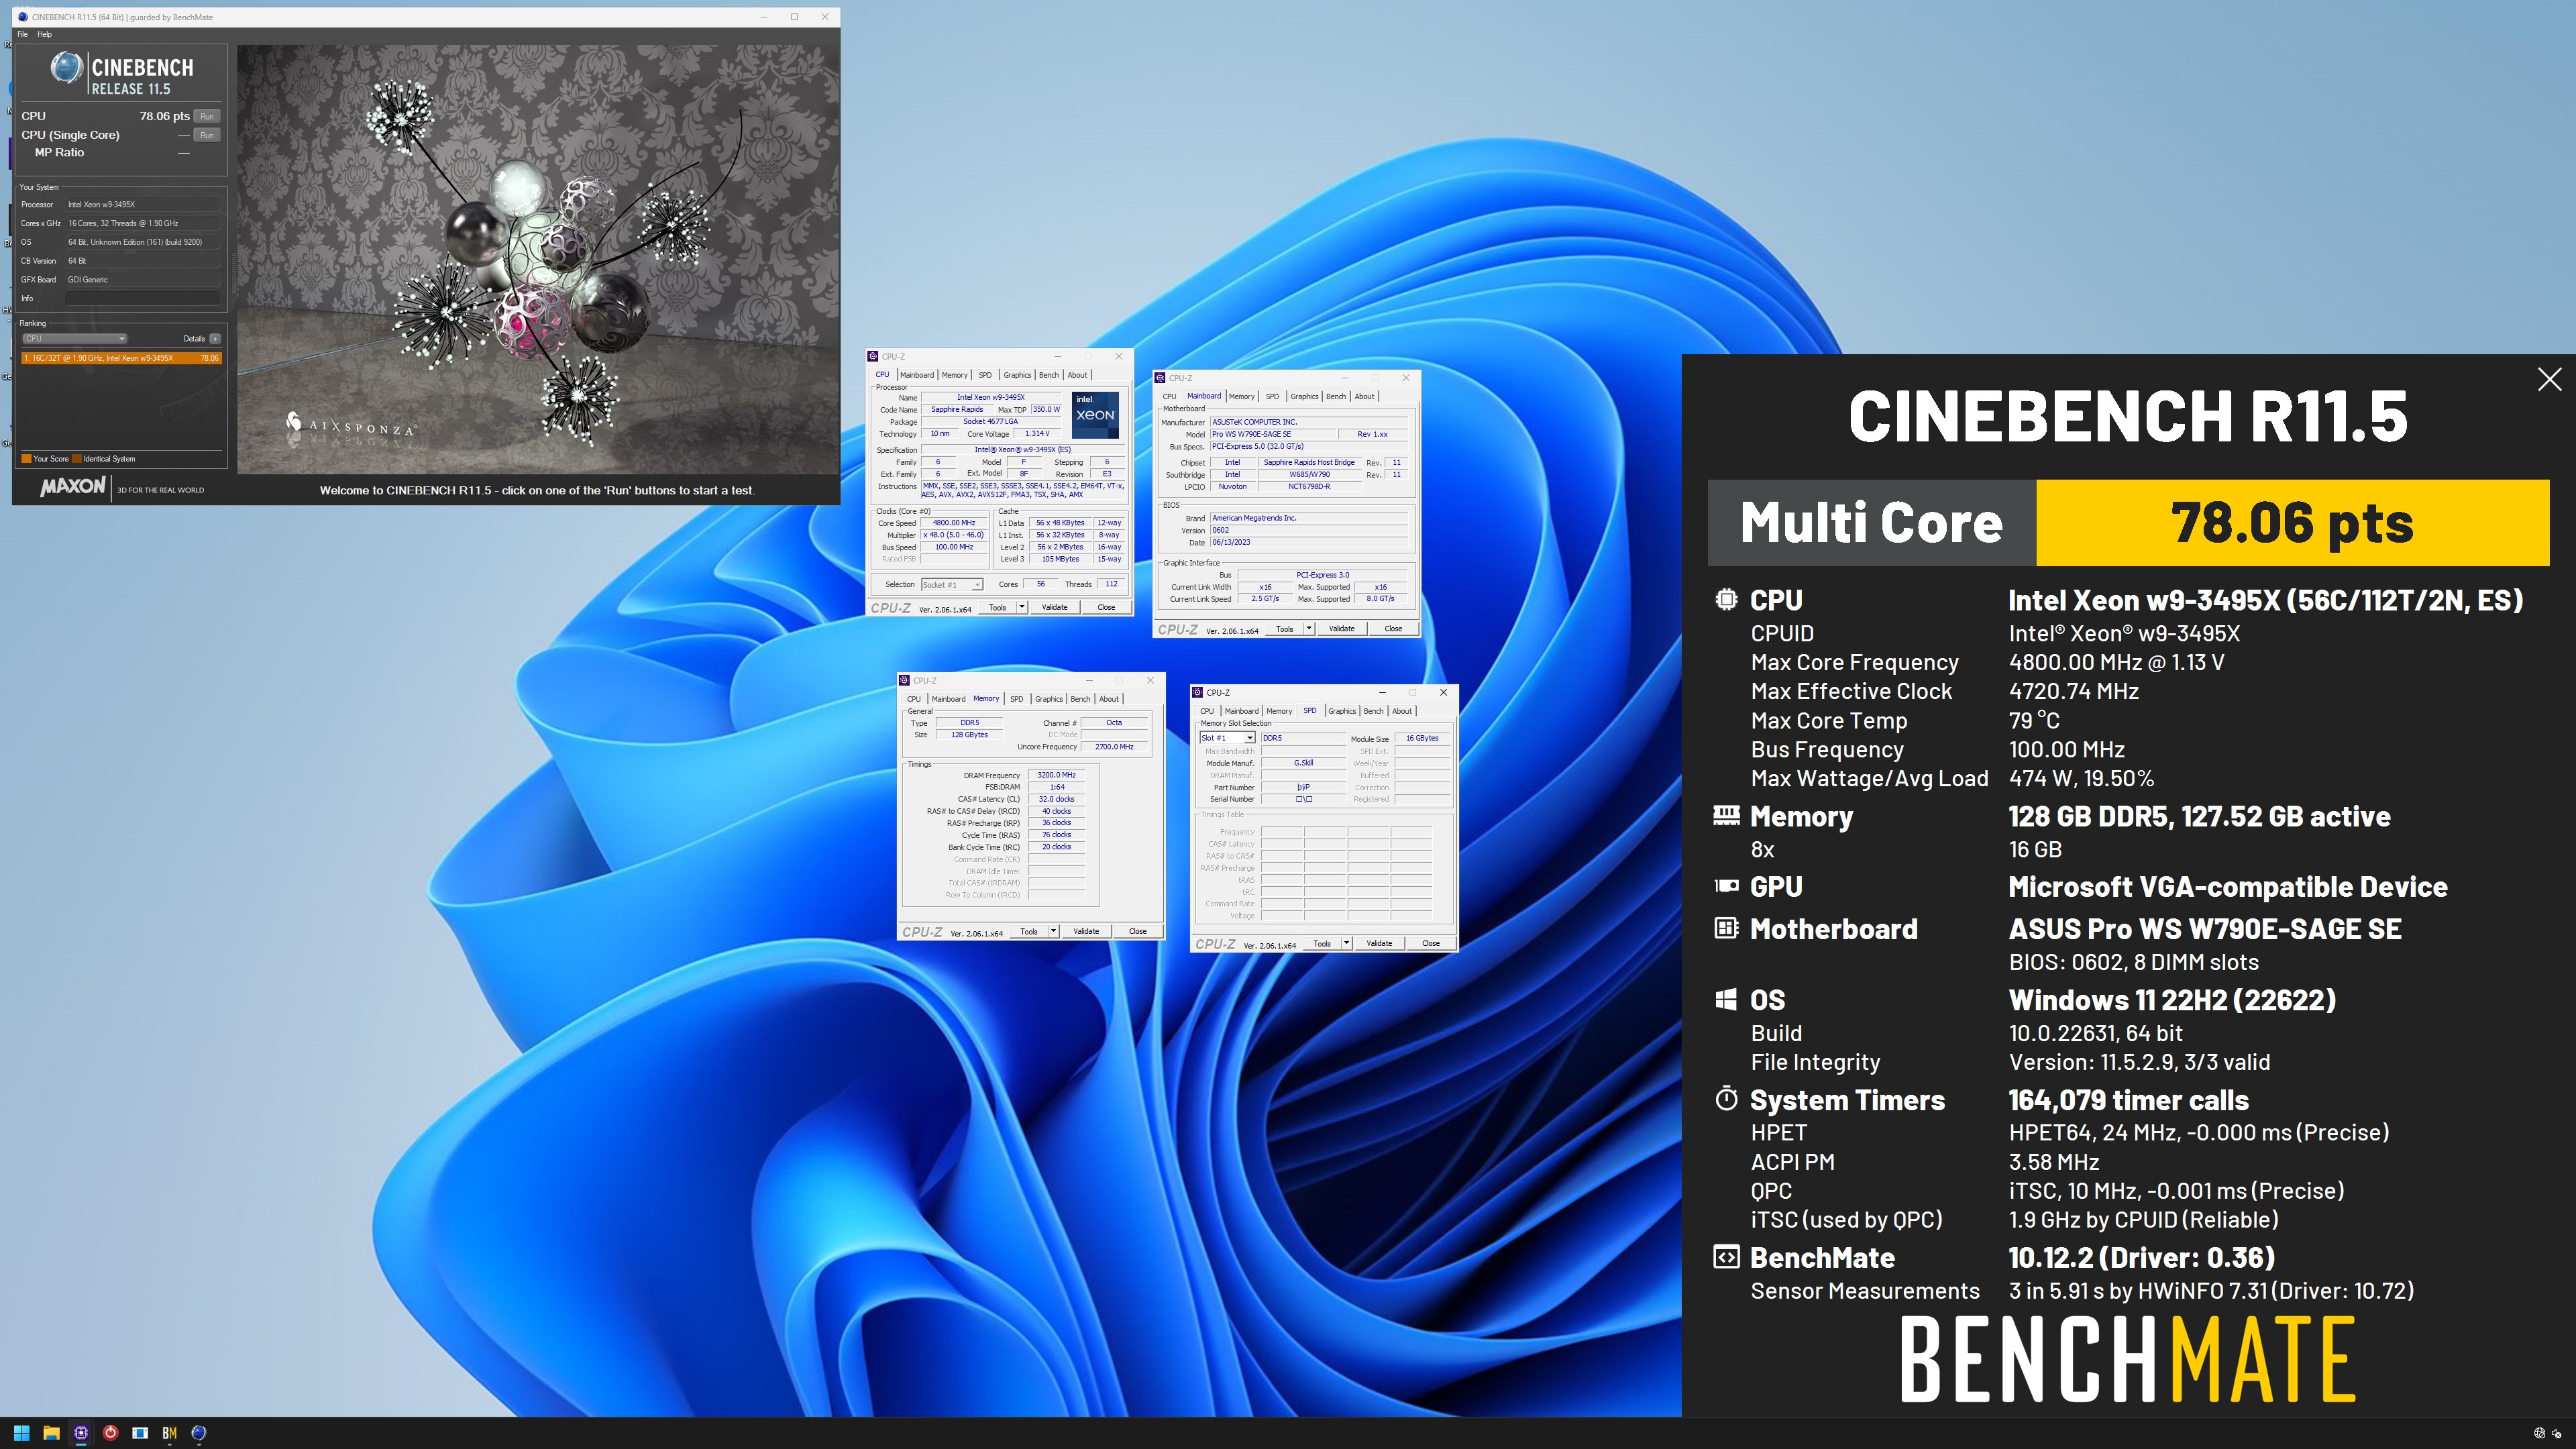Click the blue window-panel icon on the taskbar
The width and height of the screenshot is (2576, 1449).
pos(140,1432)
